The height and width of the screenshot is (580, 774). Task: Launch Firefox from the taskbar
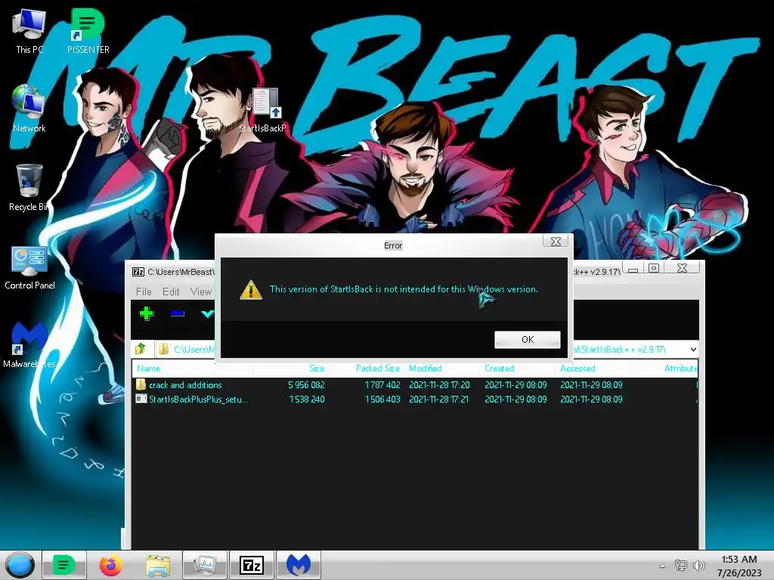click(110, 565)
